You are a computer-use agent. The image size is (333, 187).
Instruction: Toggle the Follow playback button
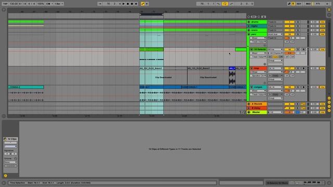pyautogui.click(x=100, y=4)
